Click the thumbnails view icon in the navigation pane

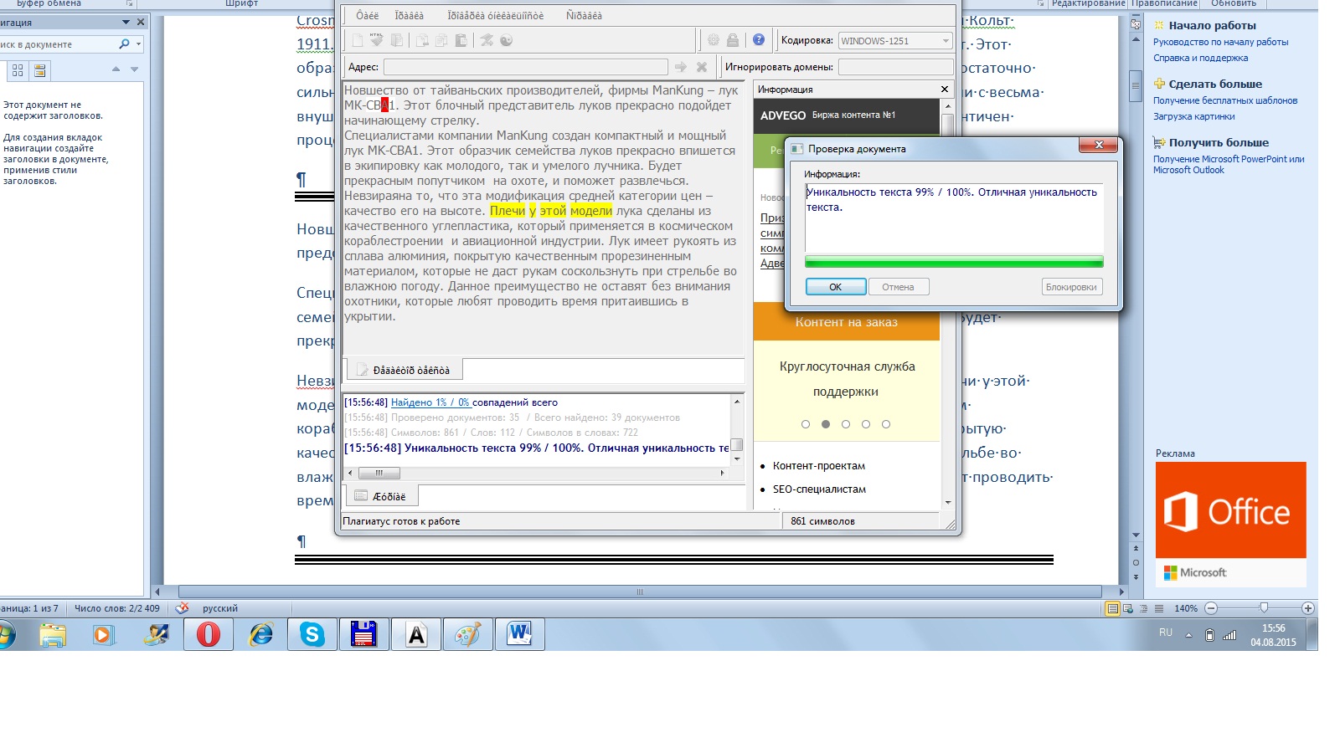[x=18, y=71]
